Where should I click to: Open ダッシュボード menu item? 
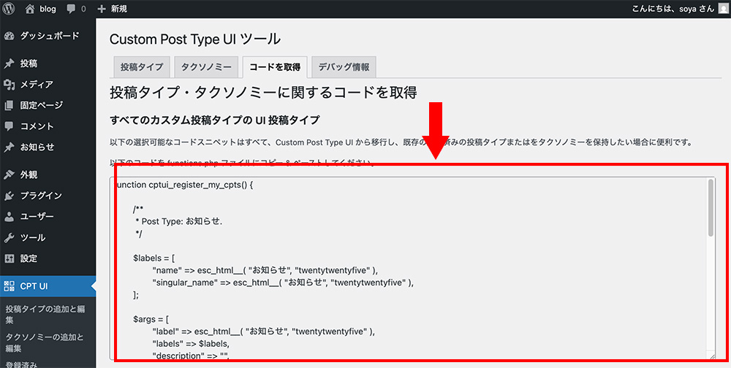[x=48, y=37]
